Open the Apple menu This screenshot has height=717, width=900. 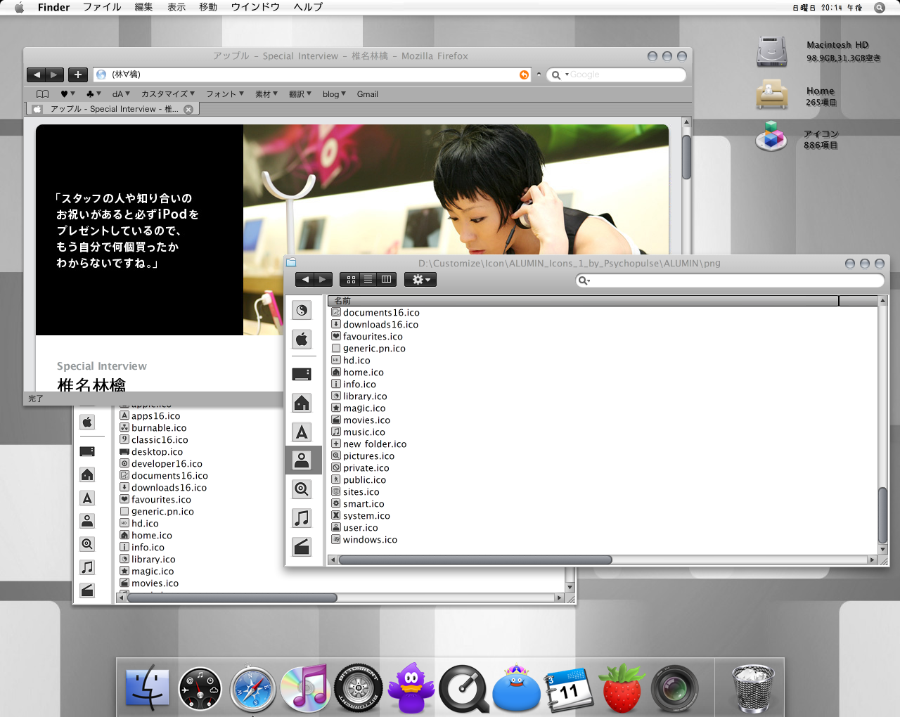pos(19,8)
